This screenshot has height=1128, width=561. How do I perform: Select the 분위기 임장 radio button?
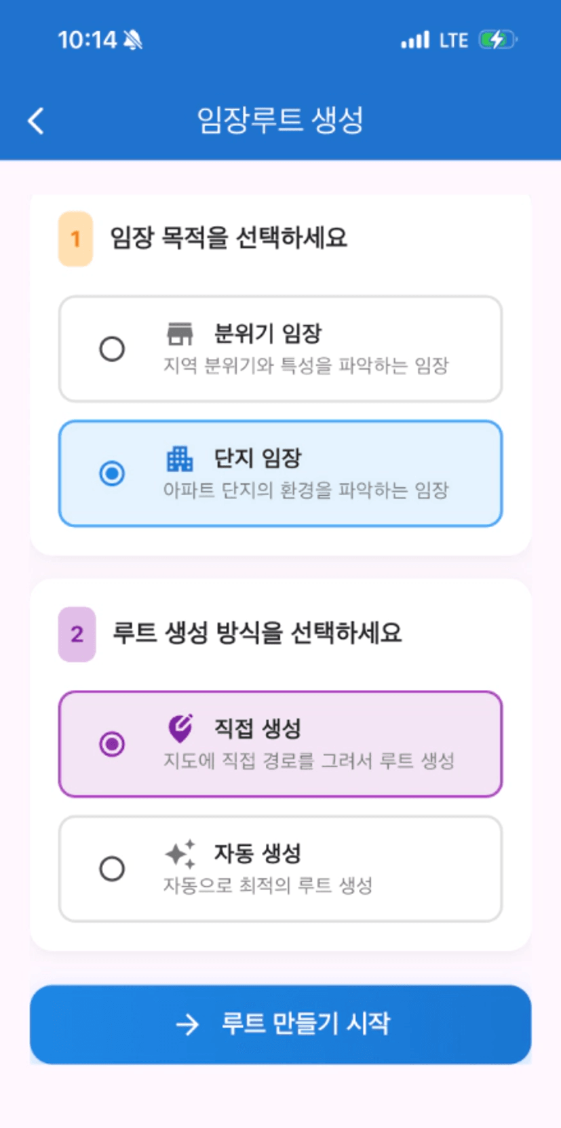tap(112, 349)
